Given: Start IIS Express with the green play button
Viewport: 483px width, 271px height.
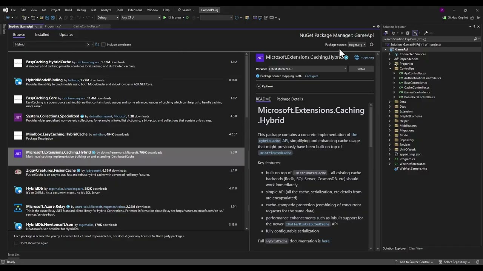Looking at the screenshot, I should click(x=165, y=18).
